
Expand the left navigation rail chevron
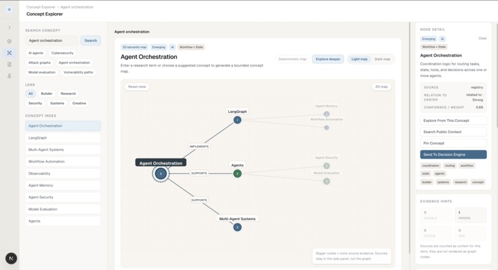(9, 28)
